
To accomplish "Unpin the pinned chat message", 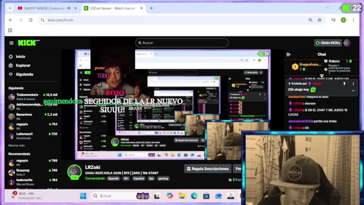I will pyautogui.click(x=344, y=84).
